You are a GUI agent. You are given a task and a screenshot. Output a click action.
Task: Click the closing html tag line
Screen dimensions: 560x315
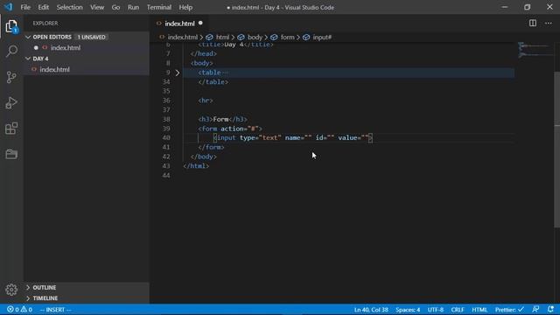[196, 166]
